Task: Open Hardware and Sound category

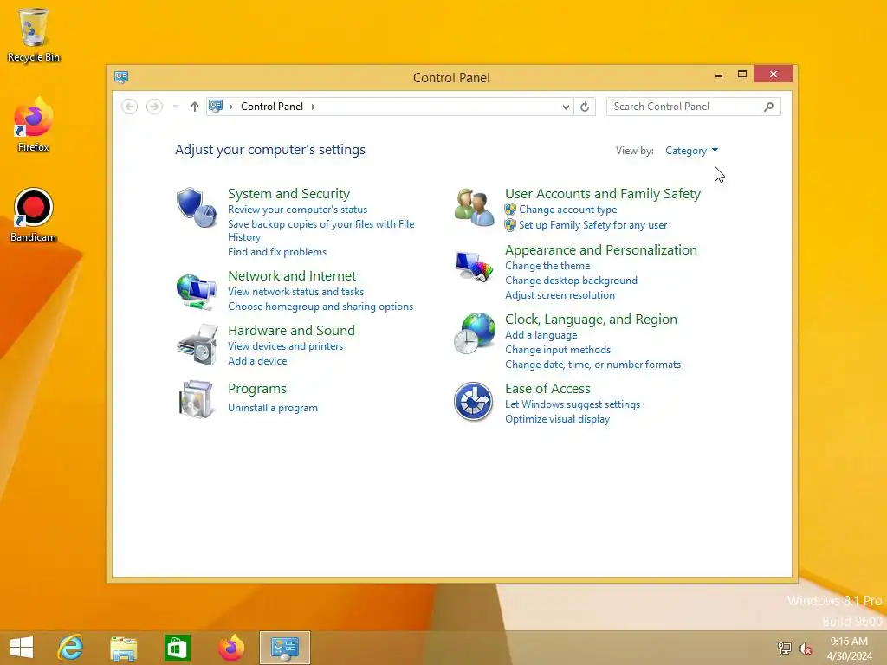Action: [x=291, y=330]
